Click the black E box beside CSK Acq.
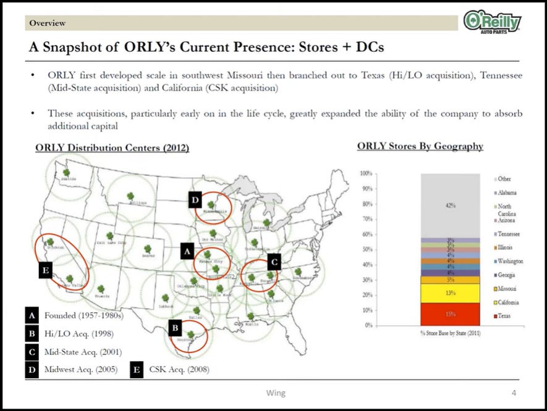The height and width of the screenshot is (411, 547). [137, 370]
